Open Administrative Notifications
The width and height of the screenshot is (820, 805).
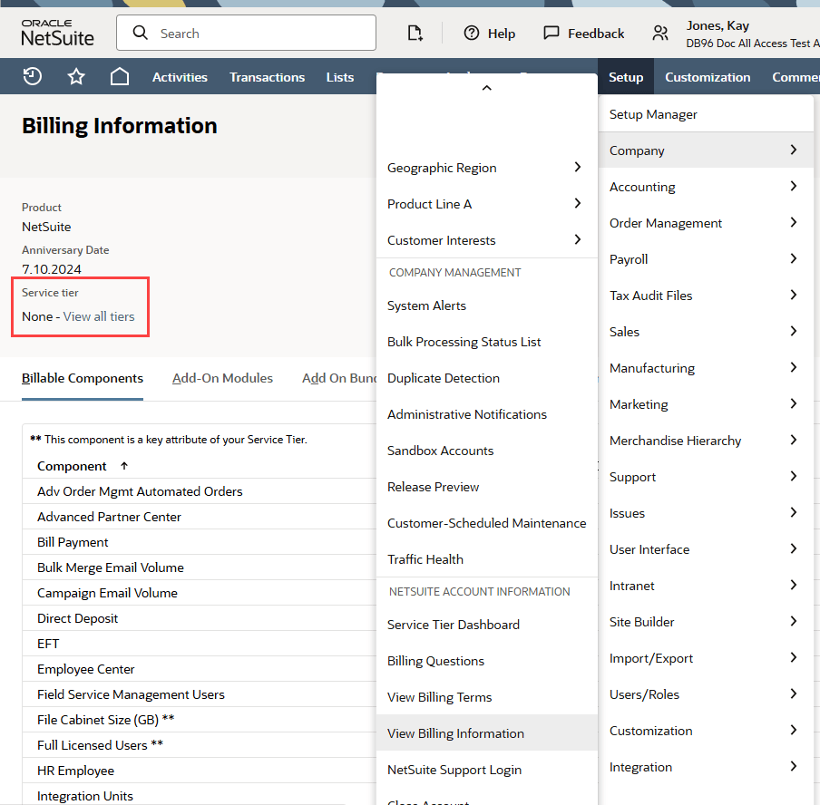coord(486,414)
